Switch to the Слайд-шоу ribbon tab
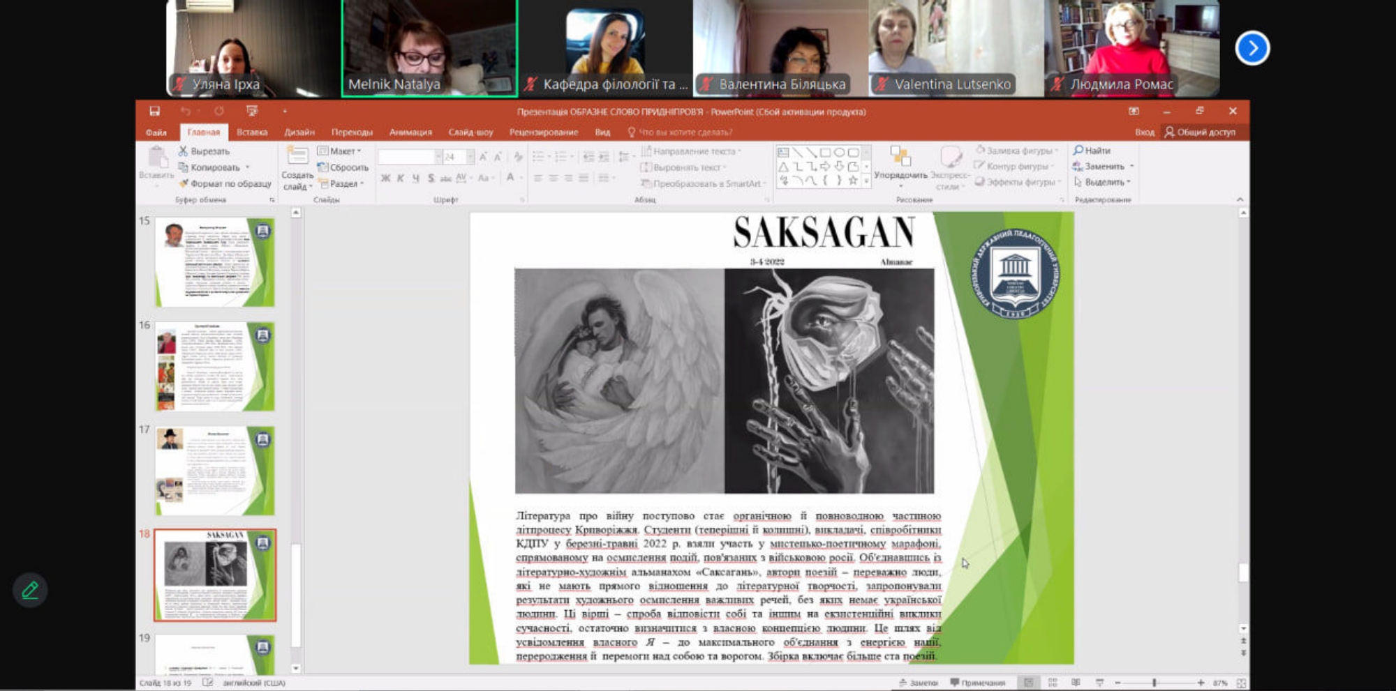Screen dimensions: 1396x691 click(470, 132)
